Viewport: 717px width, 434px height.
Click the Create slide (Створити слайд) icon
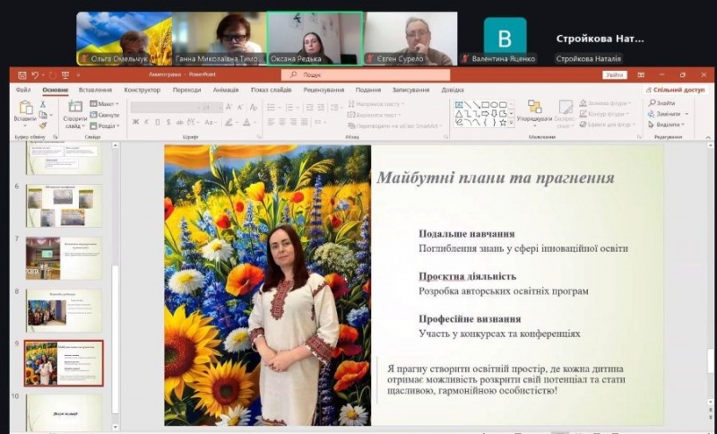pos(74,108)
